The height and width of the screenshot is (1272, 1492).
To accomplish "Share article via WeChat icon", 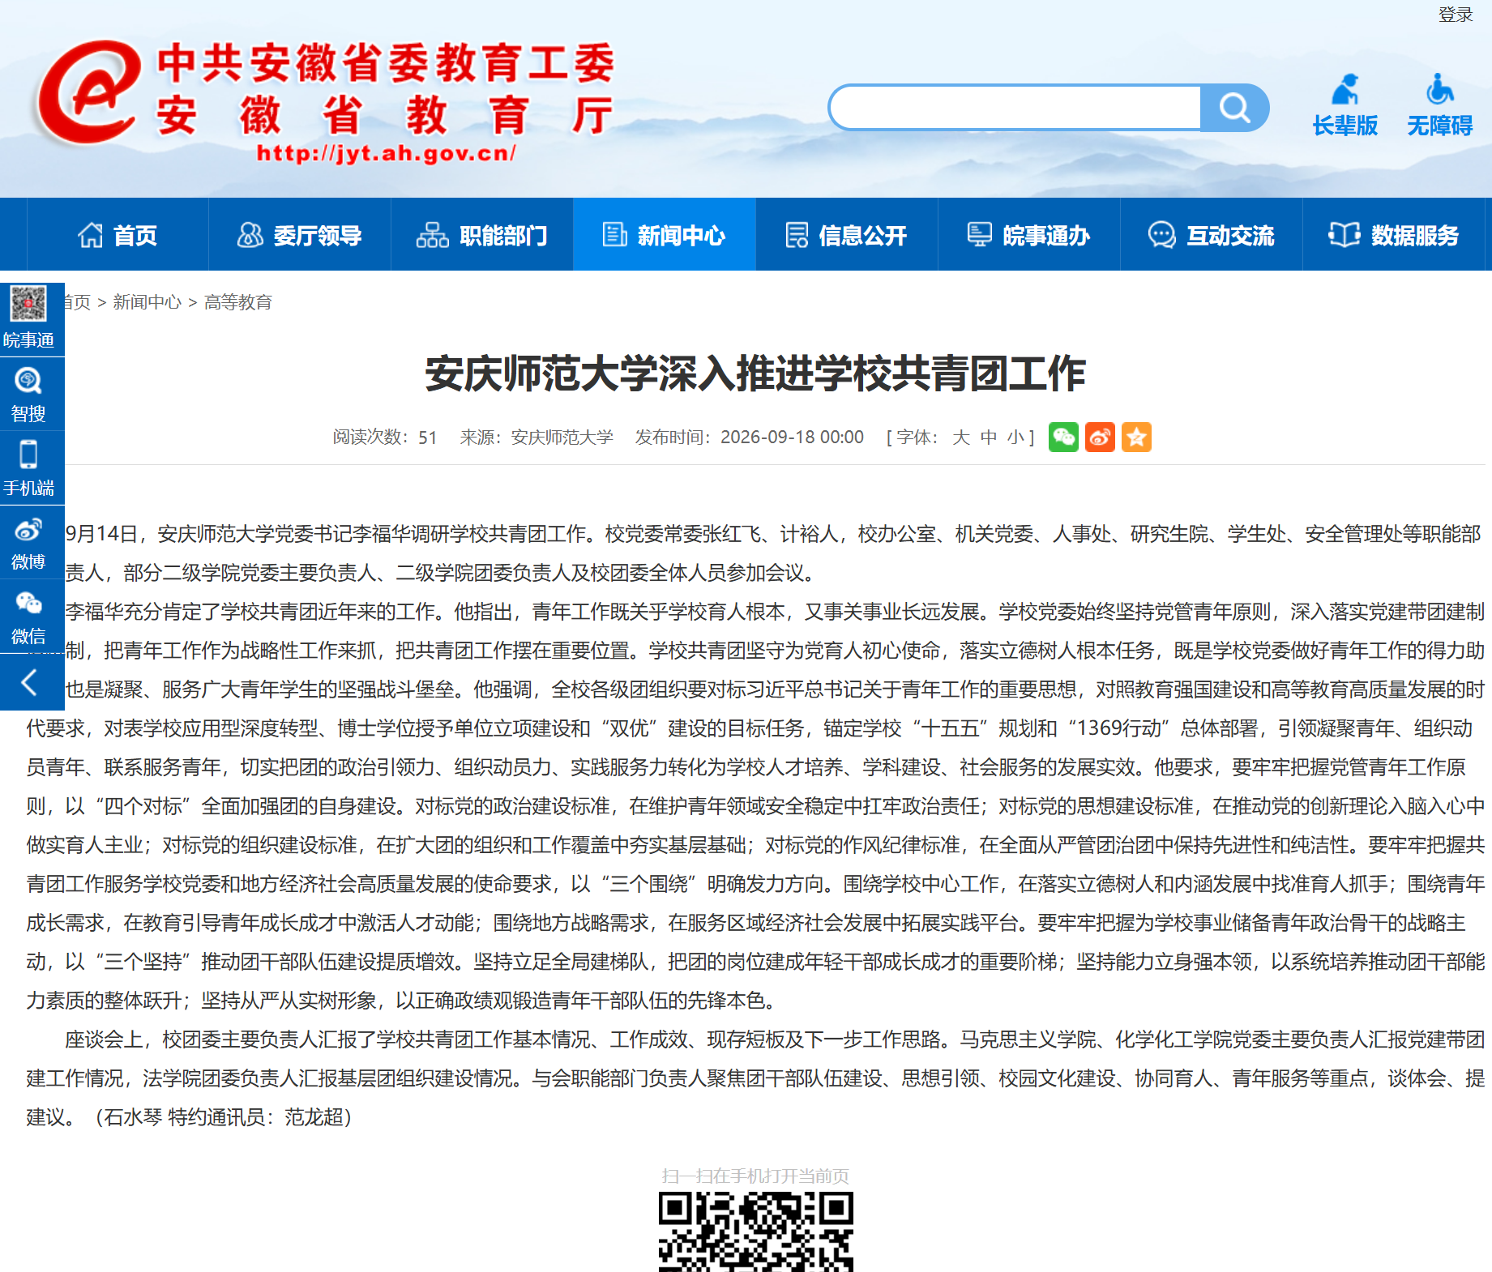I will (x=1063, y=438).
